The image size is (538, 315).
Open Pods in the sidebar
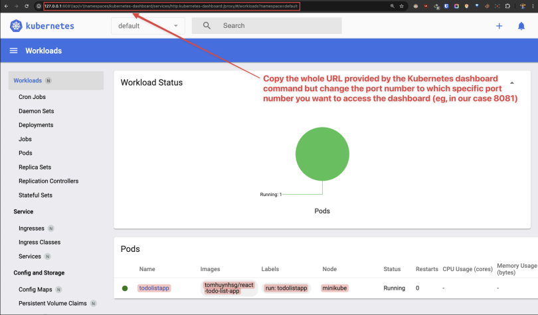click(x=25, y=153)
